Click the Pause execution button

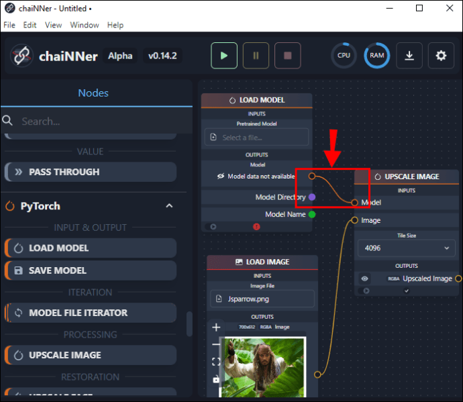click(256, 56)
